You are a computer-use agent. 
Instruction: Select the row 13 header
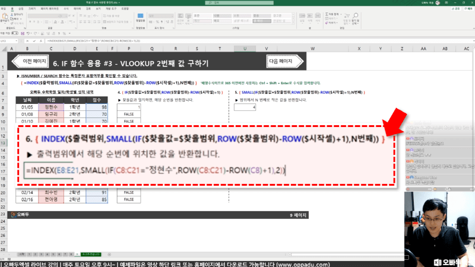point(4,143)
